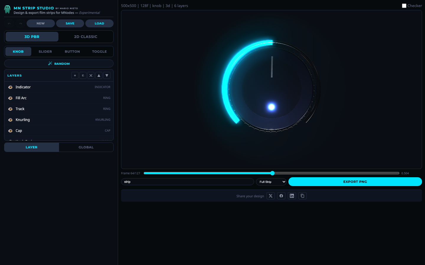Delete layer using the X icon
Image resolution: width=425 pixels, height=265 pixels.
coord(91,75)
